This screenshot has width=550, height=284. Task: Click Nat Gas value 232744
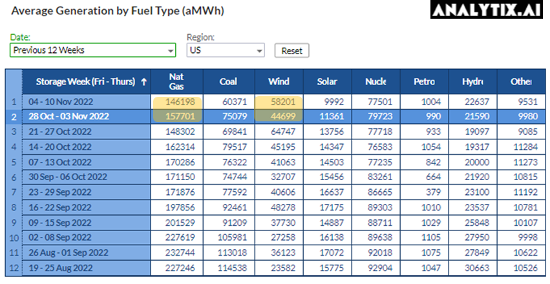point(180,252)
